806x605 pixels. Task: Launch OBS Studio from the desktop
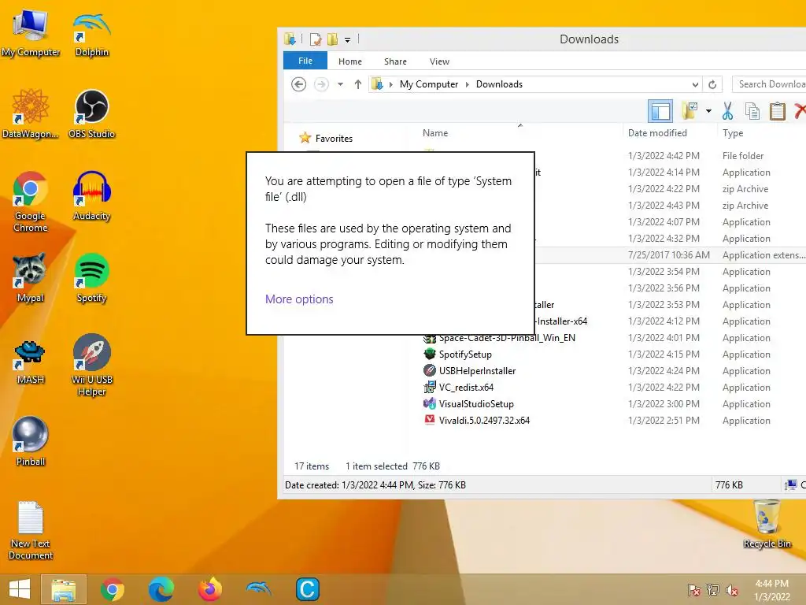coord(91,114)
